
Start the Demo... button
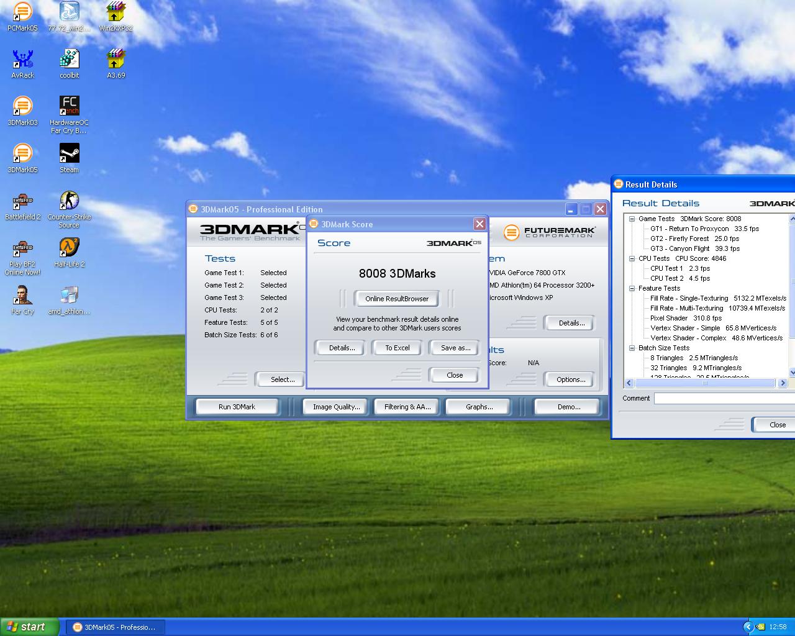pyautogui.click(x=568, y=407)
